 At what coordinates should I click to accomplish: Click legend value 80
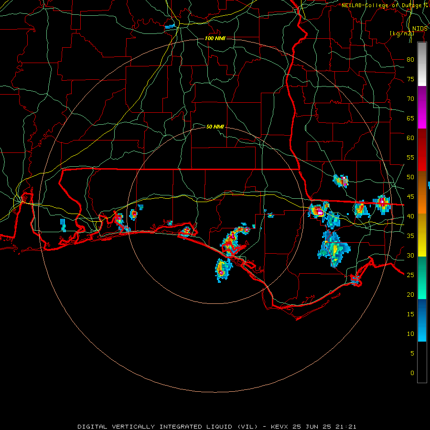point(410,60)
